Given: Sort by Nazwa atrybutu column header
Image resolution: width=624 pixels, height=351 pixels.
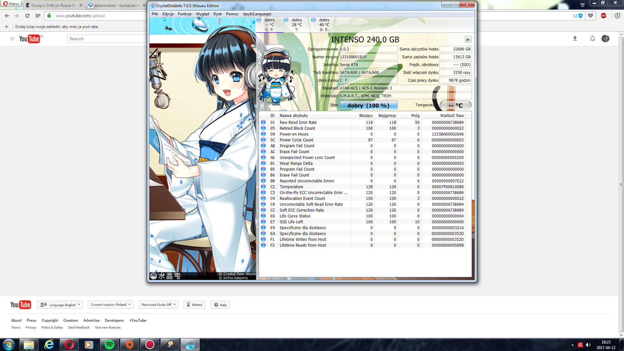Looking at the screenshot, I should click(x=315, y=116).
